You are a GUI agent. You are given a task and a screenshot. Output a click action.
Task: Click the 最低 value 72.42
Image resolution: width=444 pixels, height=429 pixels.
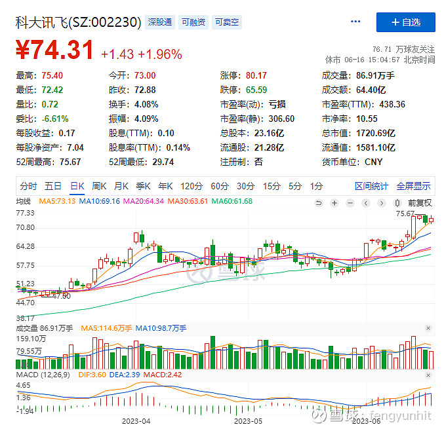click(x=52, y=90)
